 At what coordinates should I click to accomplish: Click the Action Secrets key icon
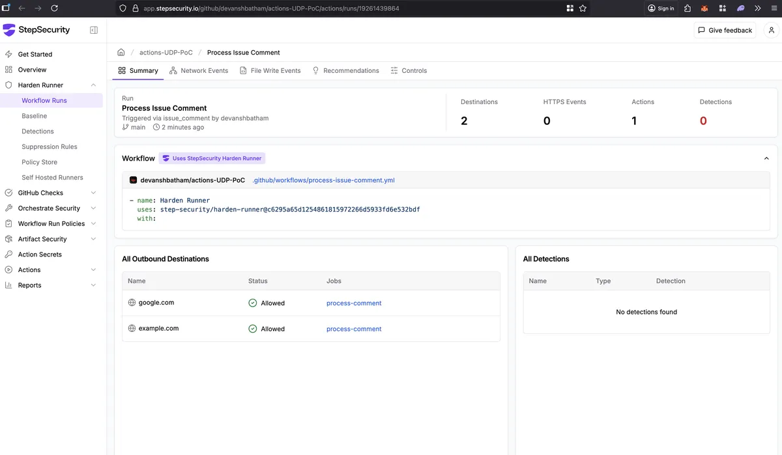click(x=8, y=255)
